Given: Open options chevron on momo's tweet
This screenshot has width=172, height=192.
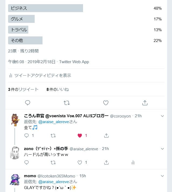Looking at the screenshot, I should (x=162, y=176).
